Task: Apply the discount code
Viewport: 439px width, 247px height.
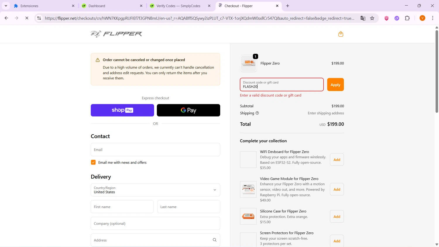Action: (335, 85)
